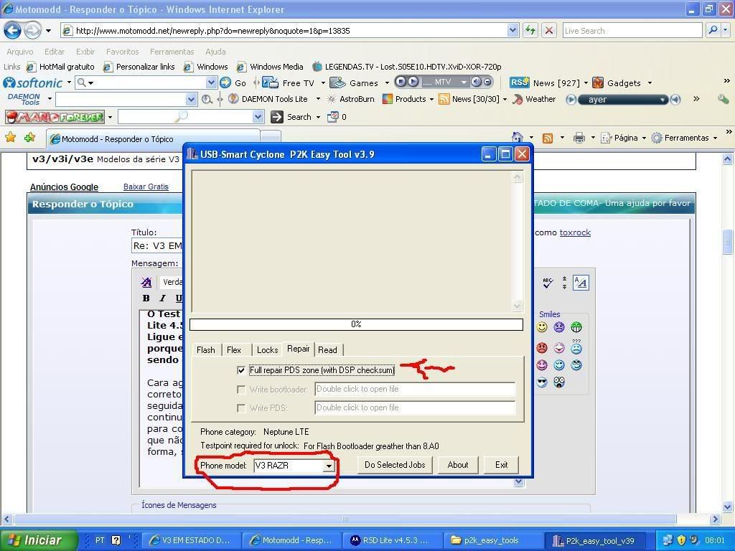Click the Stop loading X icon
The image size is (735, 551).
point(549,31)
